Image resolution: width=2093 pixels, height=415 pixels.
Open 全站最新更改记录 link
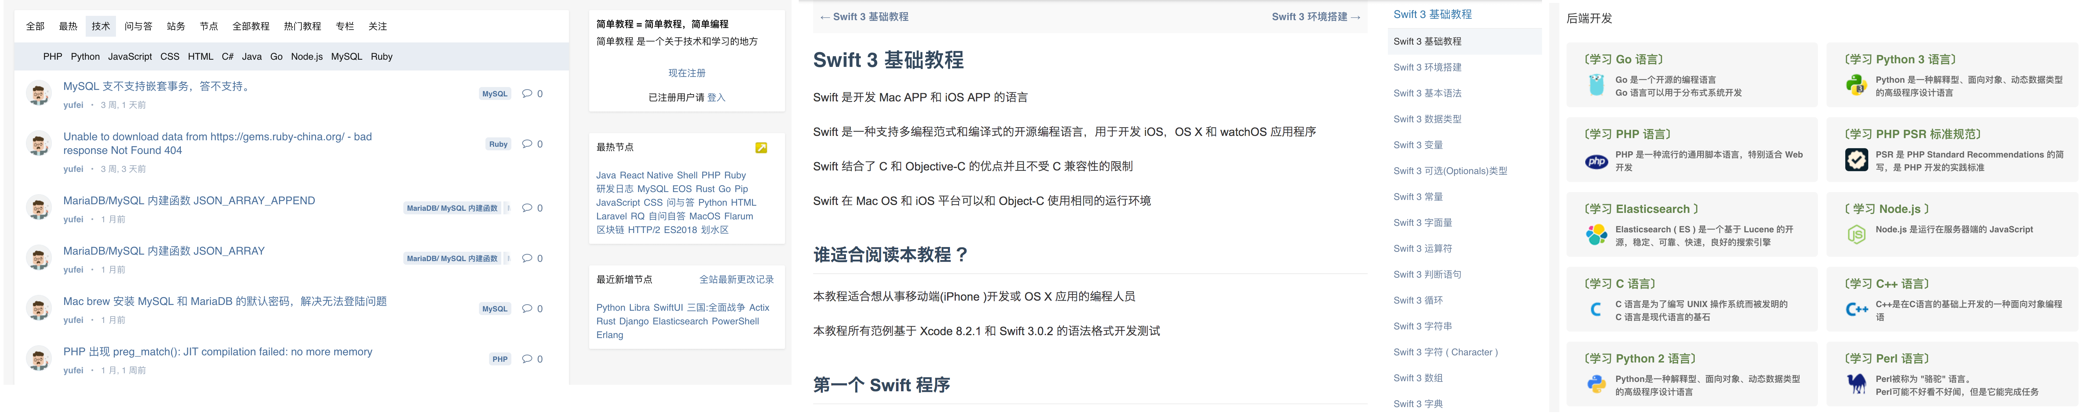(736, 279)
